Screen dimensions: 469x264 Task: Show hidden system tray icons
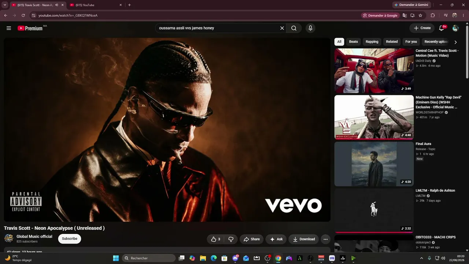421,258
